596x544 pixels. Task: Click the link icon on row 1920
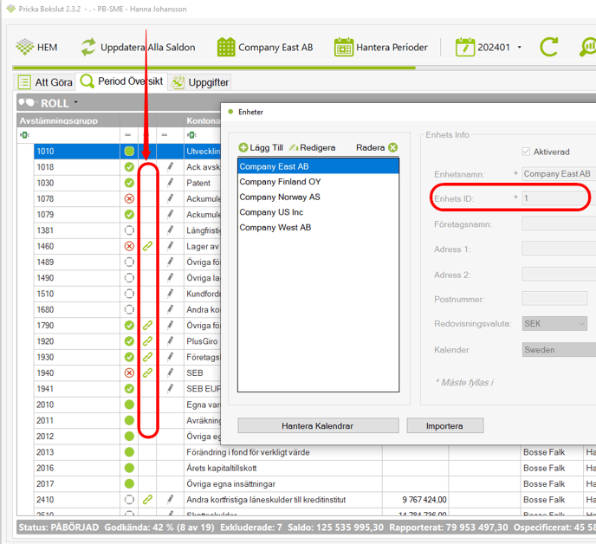147,341
